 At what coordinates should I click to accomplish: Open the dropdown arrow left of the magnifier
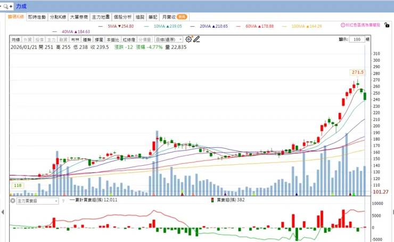(1, 6)
